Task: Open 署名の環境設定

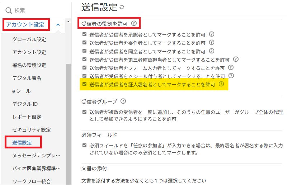Action: 29,65
